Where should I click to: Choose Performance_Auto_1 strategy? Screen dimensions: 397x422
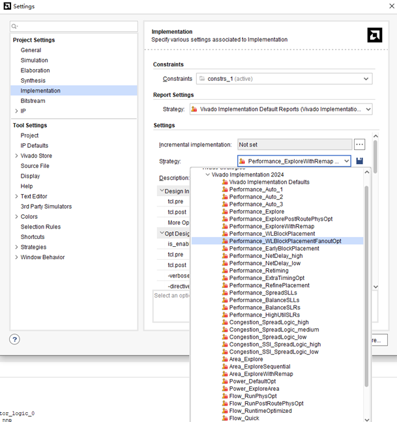coord(256,190)
